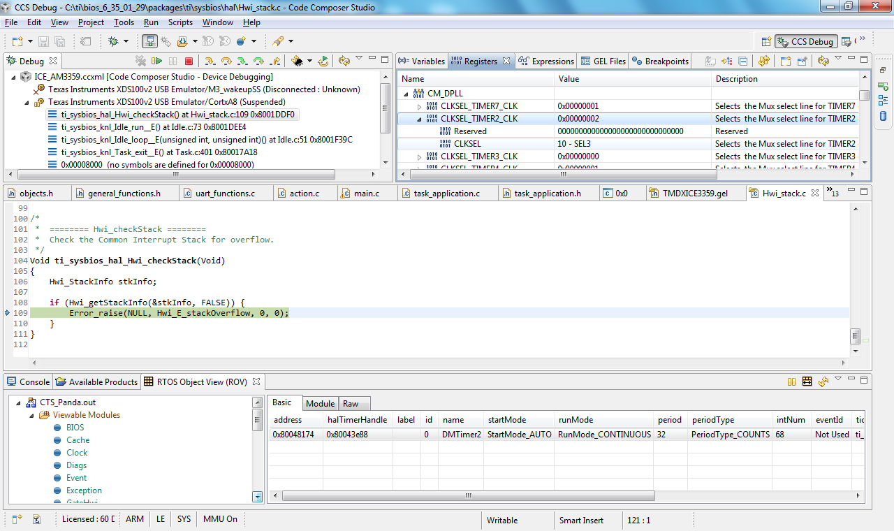Click the Load Program icon in toolbar
Screen dimensions: 894x531
183,41
